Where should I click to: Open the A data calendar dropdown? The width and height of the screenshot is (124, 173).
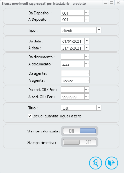pyautogui.click(x=87, y=48)
